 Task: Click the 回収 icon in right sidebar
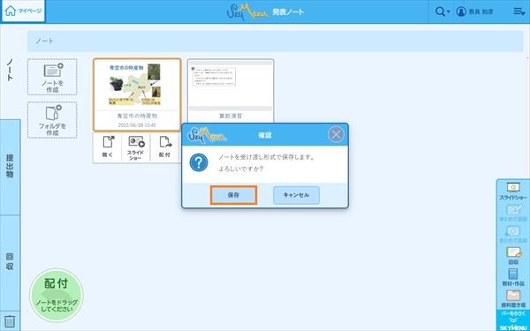coord(513,256)
